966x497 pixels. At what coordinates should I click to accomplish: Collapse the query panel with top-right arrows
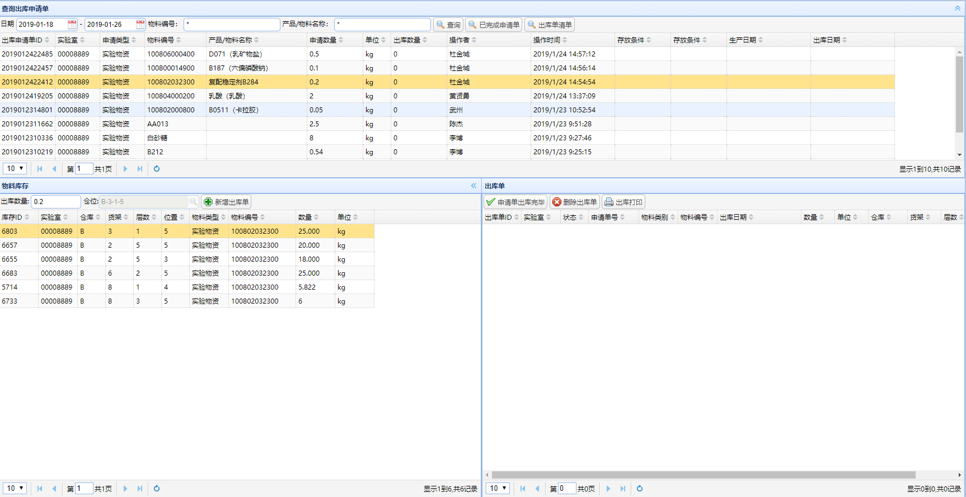[x=958, y=8]
